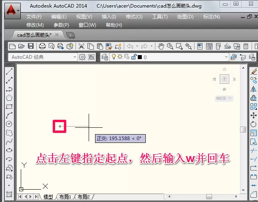Viewport: 258px width, 202px height.
Task: Open the 绘图(D) menu
Action: tap(185, 17)
